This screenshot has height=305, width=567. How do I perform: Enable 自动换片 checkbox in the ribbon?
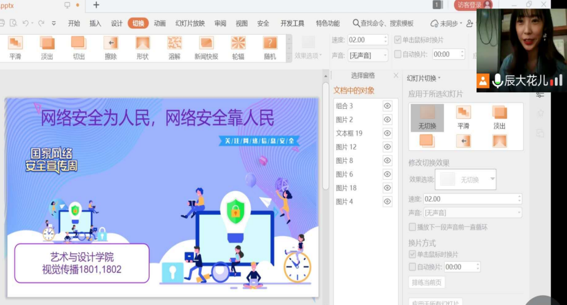click(x=398, y=54)
